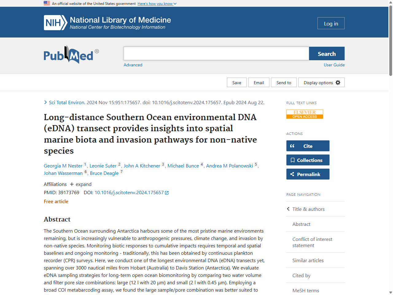Screen dimensions: 393x295
Task: Open the DOI 10.1016/j.scitotenv.2024.175657 link
Action: tap(129, 193)
